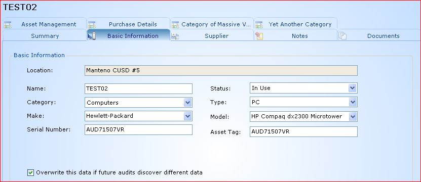Viewport: 421px width, 182px height.
Task: Select the Location field Manteno CUSD #5
Action: point(221,70)
